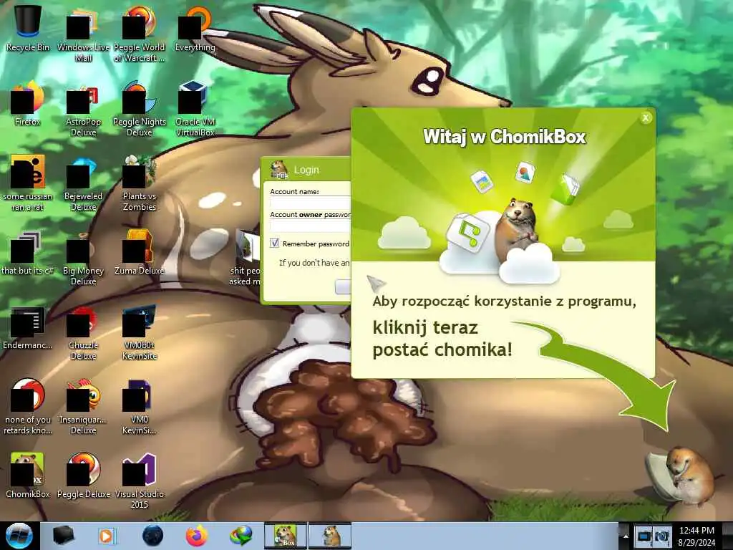Viewport: 733px width, 550px height.
Task: Select the Insaniquar... Deluxe desktop icon
Action: coord(83,407)
